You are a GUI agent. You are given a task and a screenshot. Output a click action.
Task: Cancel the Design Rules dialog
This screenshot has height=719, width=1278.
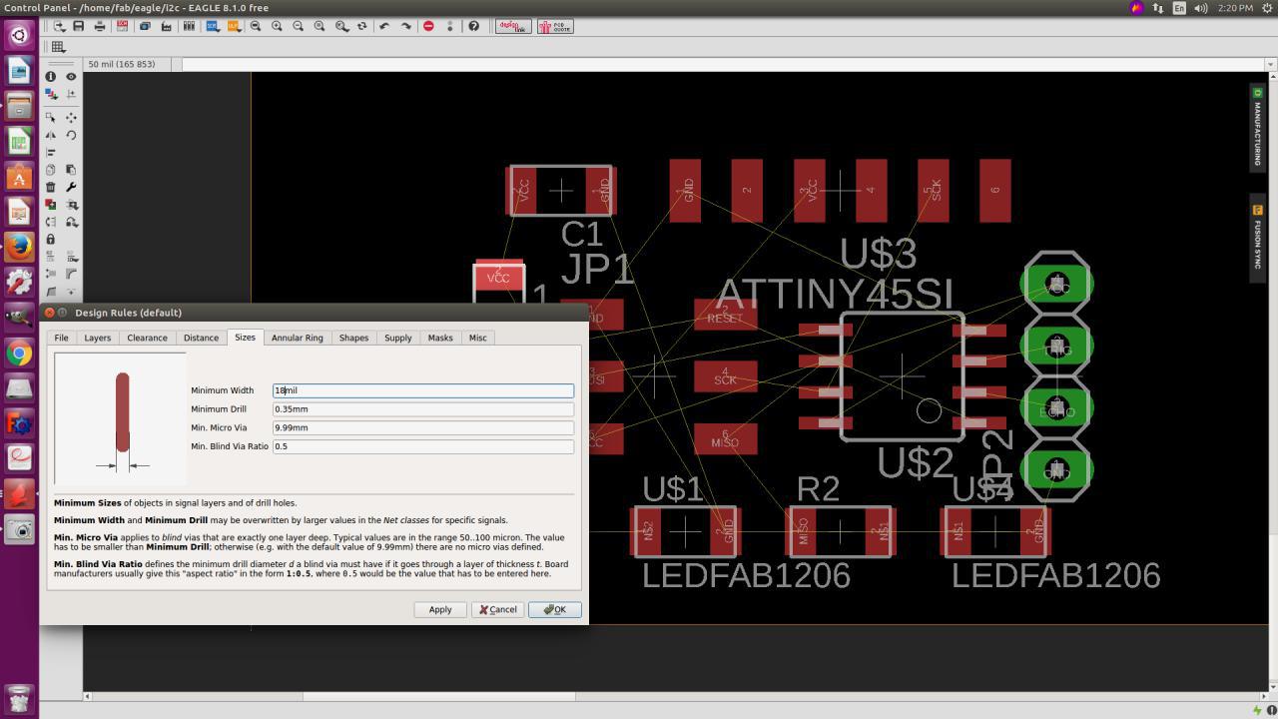497,609
